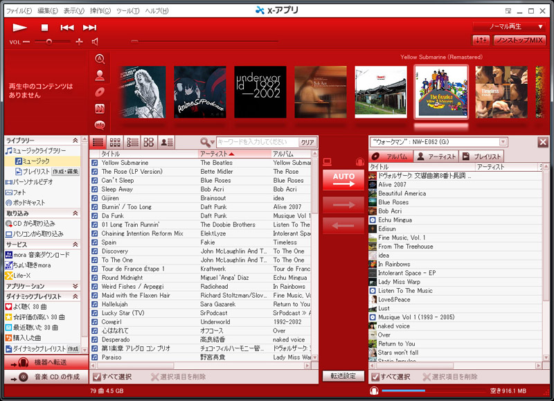
Task: Collapse the ライブラリー section
Action: pyautogui.click(x=75, y=141)
